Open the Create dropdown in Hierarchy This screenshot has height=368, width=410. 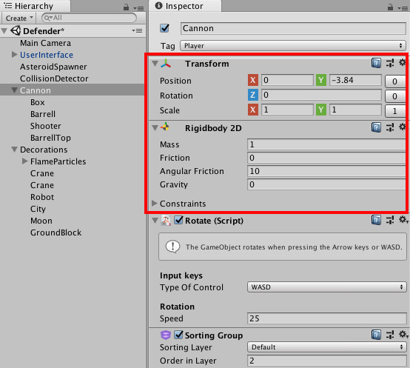pyautogui.click(x=19, y=18)
